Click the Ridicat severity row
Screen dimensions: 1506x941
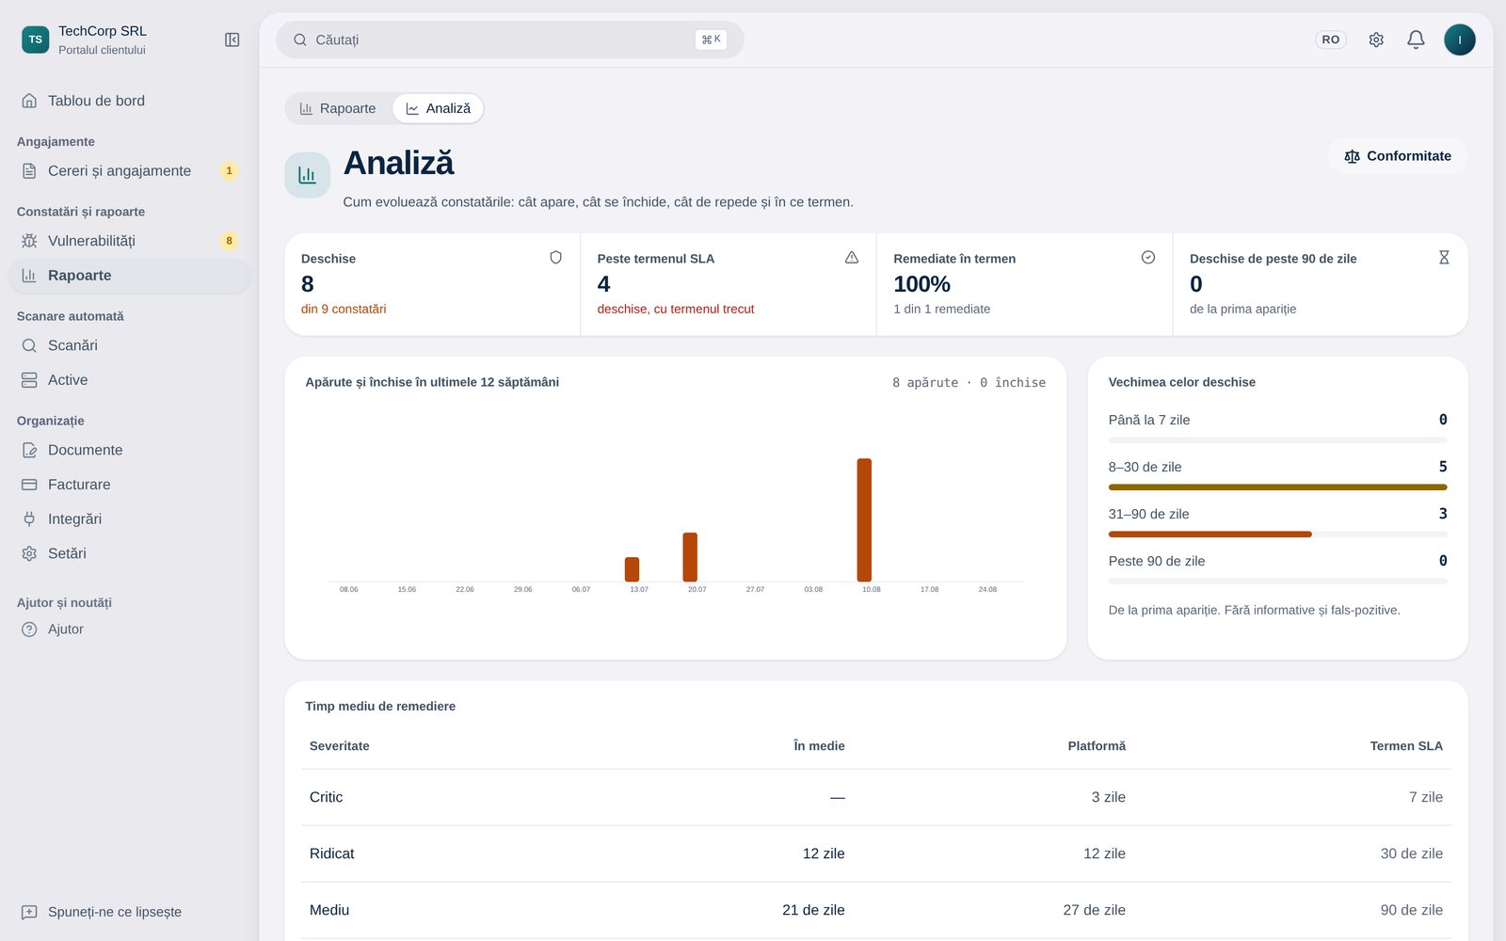[876, 853]
